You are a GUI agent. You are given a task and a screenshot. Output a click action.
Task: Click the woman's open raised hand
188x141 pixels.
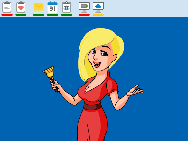point(135,91)
